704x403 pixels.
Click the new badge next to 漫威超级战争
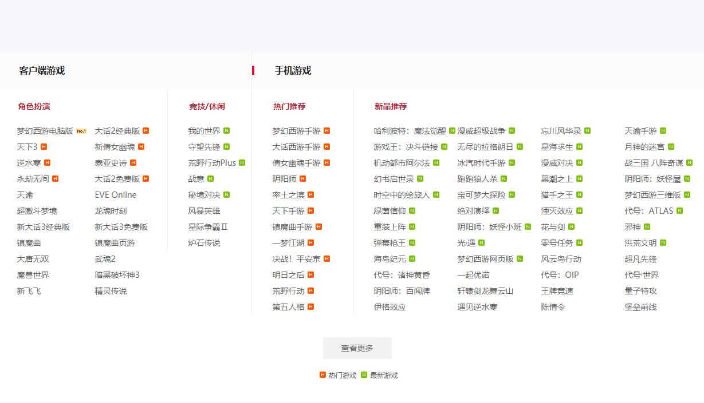512,131
